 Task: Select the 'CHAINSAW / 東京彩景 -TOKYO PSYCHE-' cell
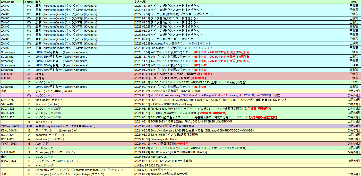tap(240, 91)
